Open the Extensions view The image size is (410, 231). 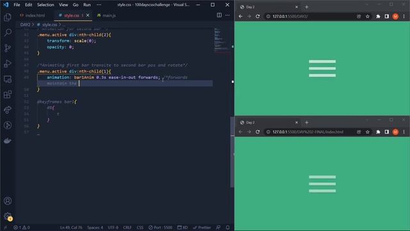[8, 94]
